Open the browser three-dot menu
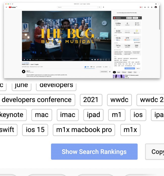This screenshot has width=164, height=176. point(159,4)
